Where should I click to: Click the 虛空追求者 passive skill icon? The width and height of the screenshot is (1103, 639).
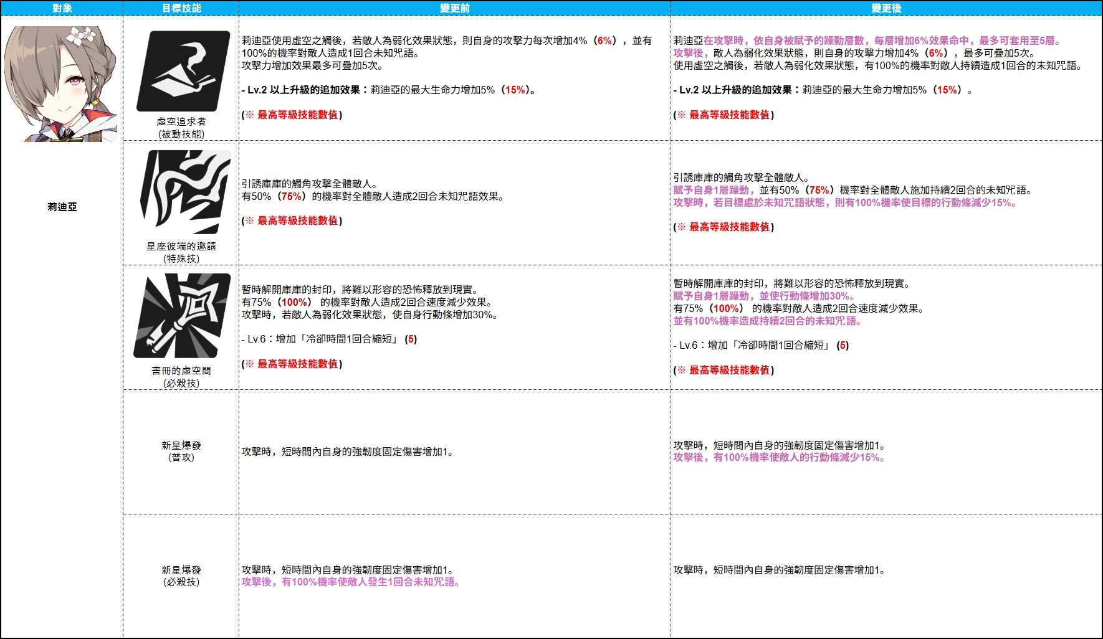(x=183, y=71)
